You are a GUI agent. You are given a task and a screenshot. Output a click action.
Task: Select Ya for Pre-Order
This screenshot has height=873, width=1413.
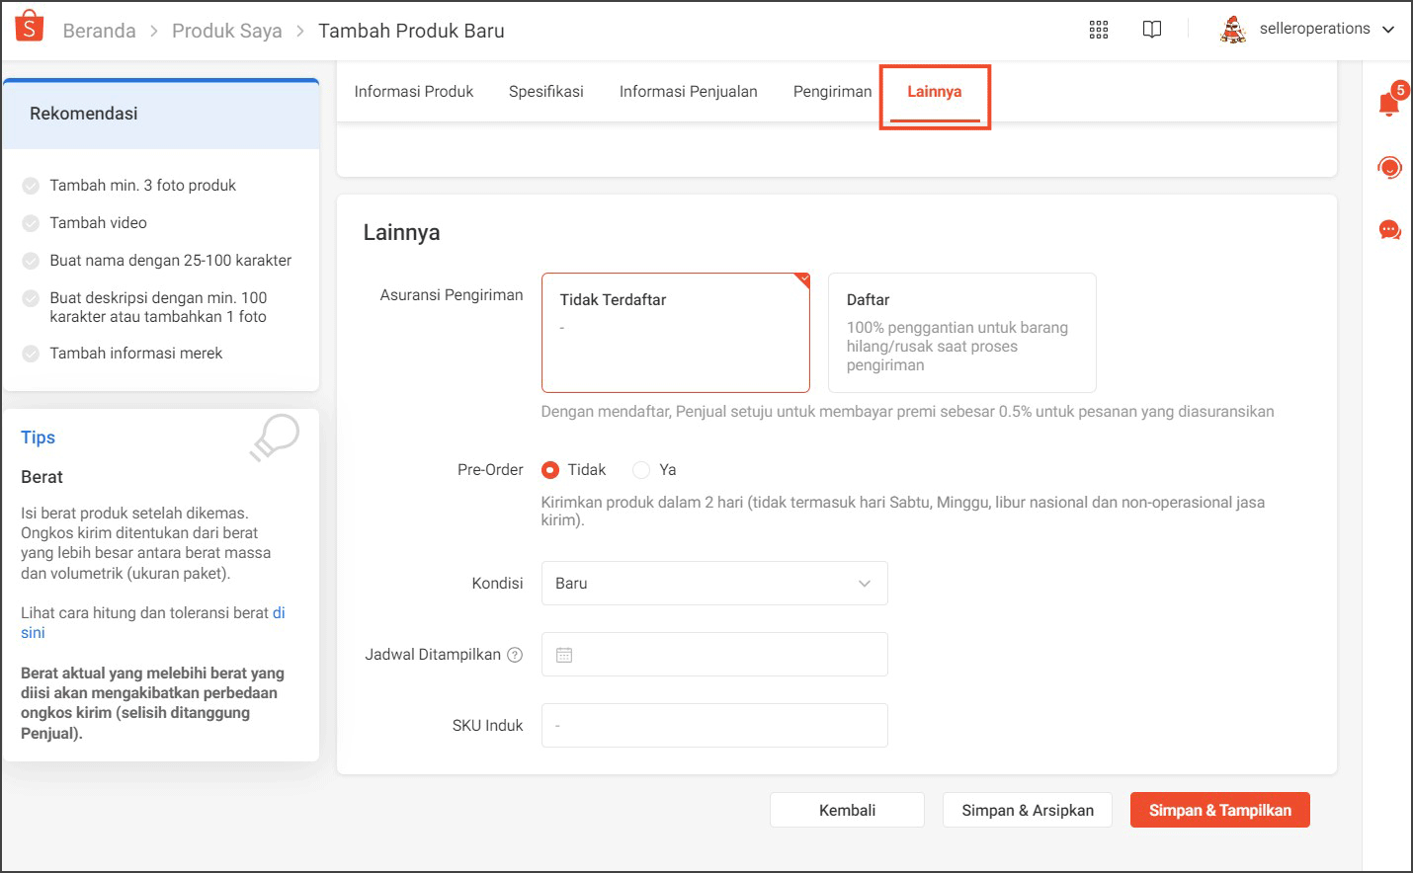639,469
